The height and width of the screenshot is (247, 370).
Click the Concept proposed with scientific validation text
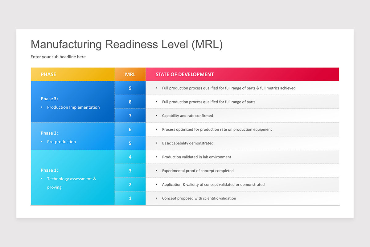[199, 198]
